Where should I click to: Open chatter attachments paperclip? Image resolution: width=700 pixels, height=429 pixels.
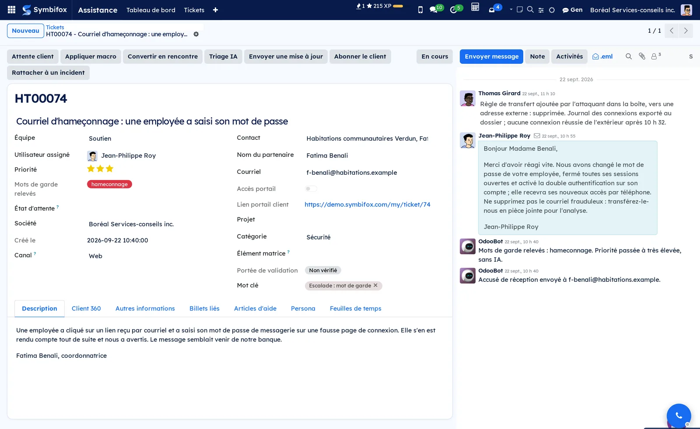pos(642,56)
